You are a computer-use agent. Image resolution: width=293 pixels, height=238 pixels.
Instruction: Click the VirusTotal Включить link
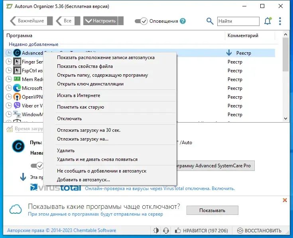coord(223,188)
